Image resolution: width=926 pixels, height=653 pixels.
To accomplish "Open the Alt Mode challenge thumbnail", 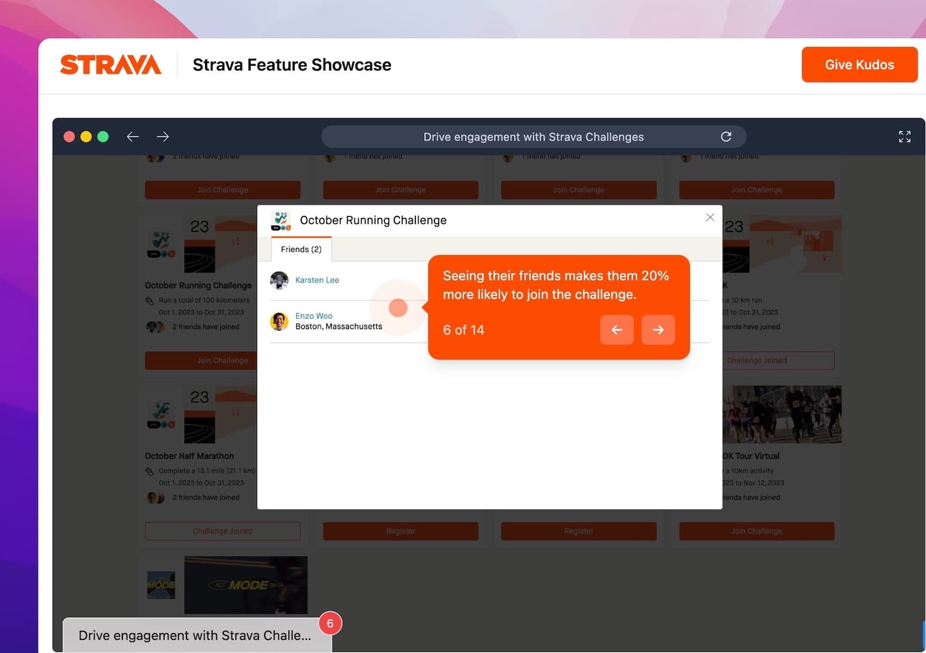I will tap(246, 585).
